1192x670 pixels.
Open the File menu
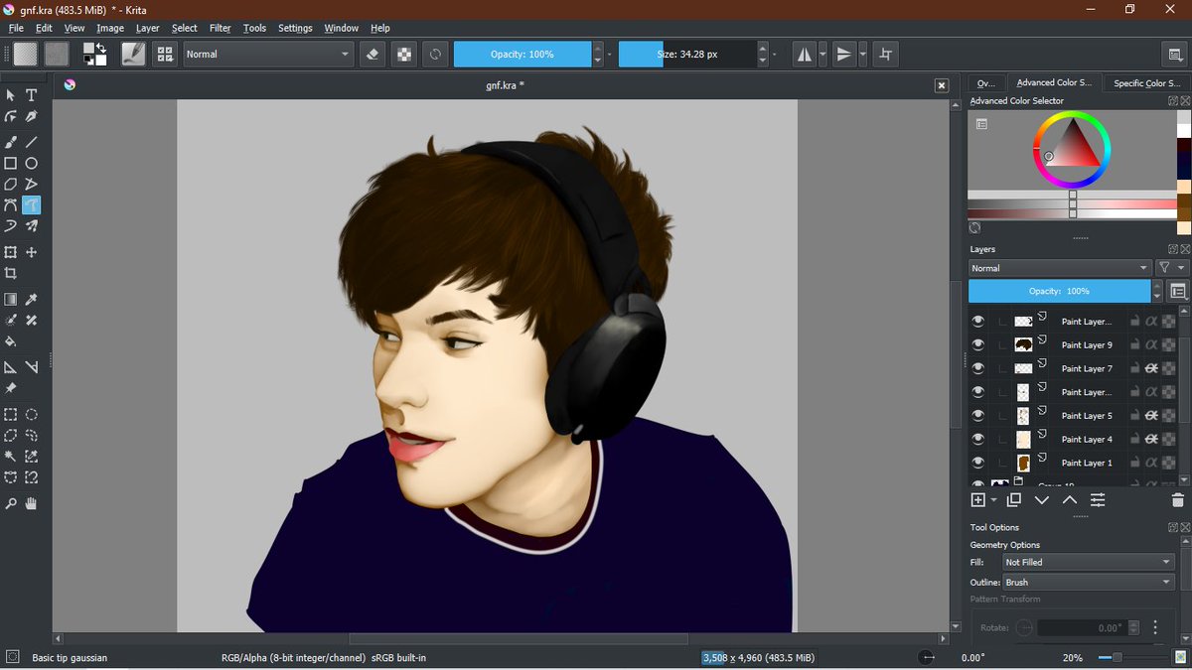[x=16, y=28]
